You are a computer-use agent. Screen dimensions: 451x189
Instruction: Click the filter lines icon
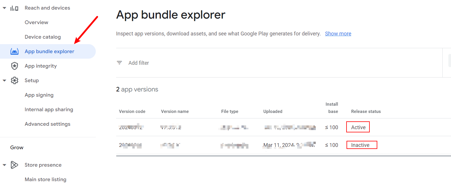click(119, 63)
